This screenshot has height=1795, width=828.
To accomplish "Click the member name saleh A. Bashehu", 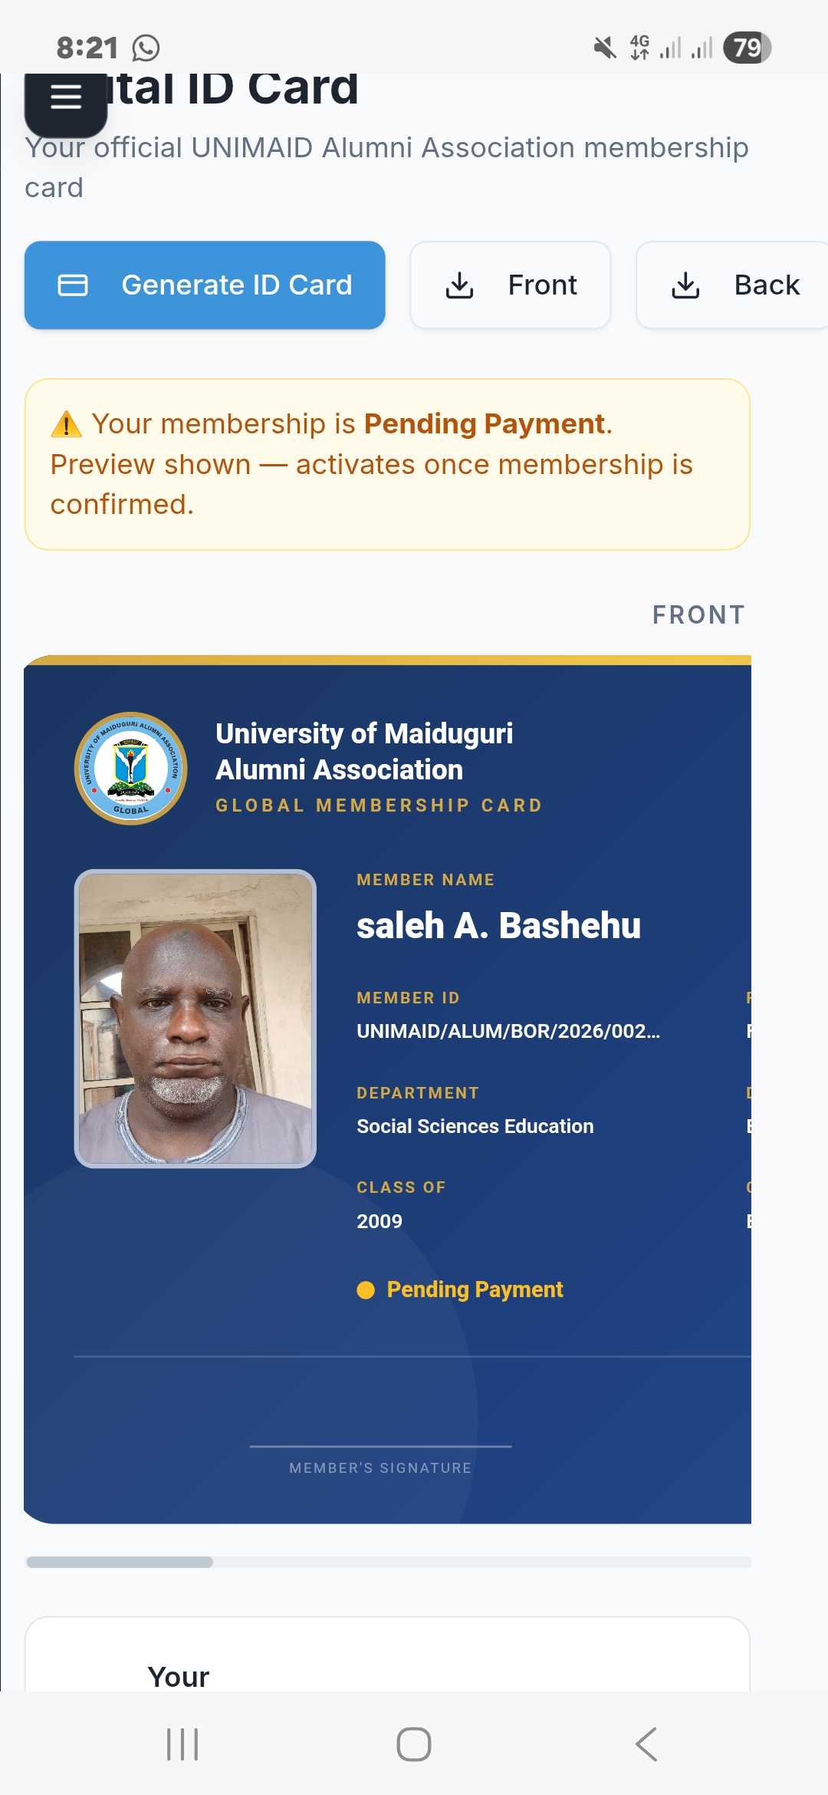I will (498, 926).
